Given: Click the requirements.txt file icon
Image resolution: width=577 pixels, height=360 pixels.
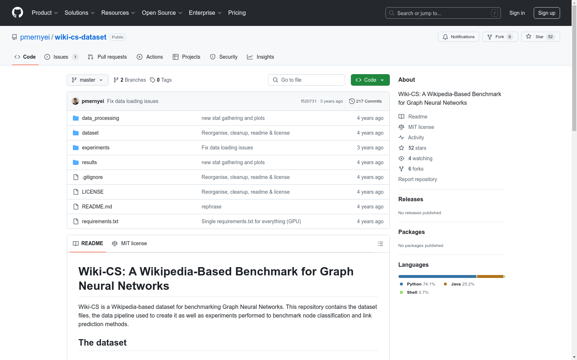Looking at the screenshot, I should (x=76, y=221).
